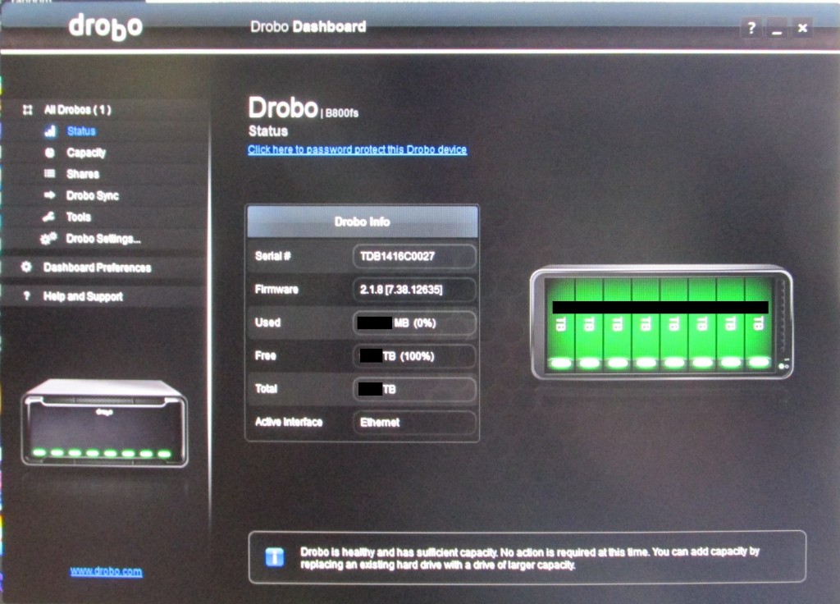Open the Tools section

pos(78,217)
